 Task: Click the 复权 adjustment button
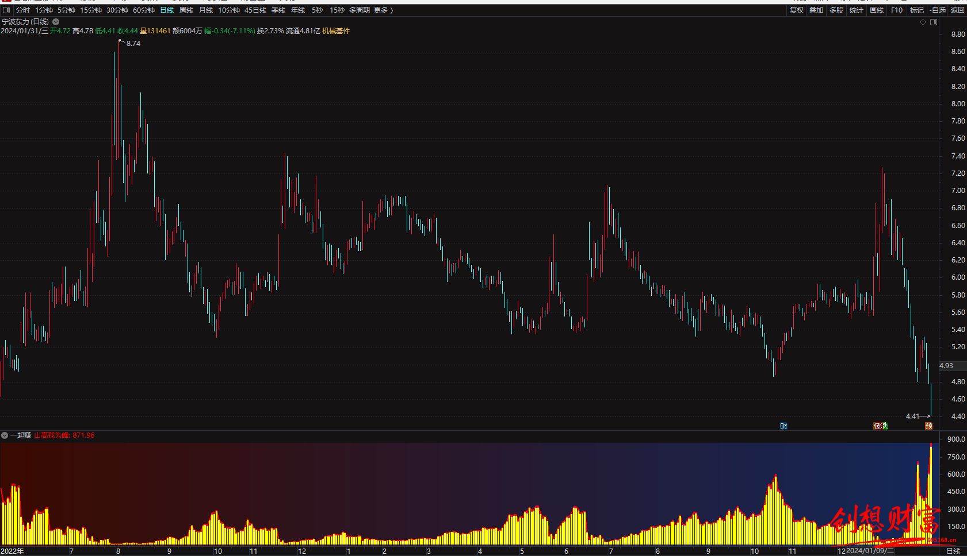tap(797, 10)
